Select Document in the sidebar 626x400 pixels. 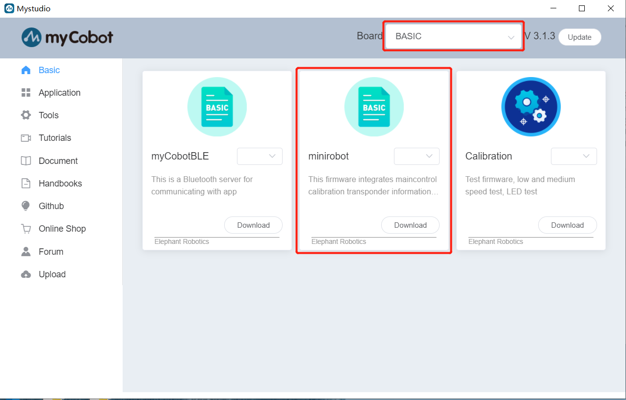58,161
